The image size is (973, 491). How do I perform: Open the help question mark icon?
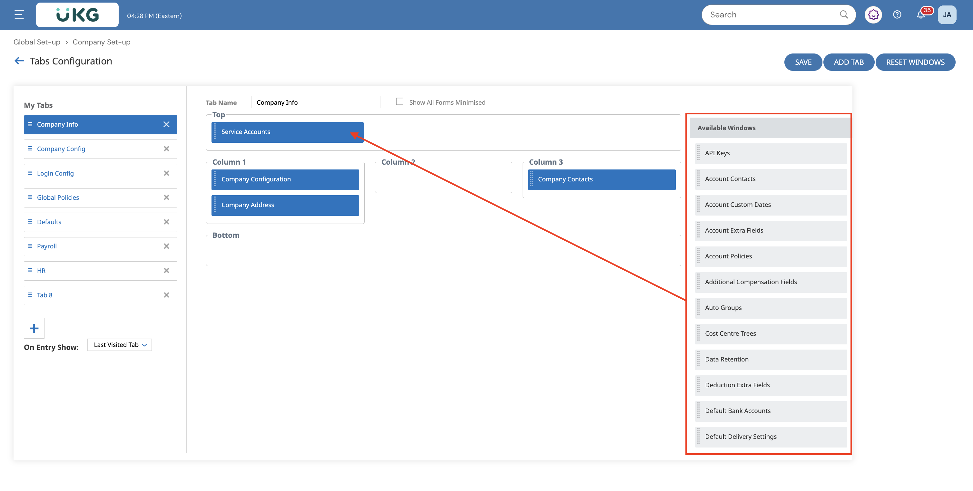tap(897, 15)
